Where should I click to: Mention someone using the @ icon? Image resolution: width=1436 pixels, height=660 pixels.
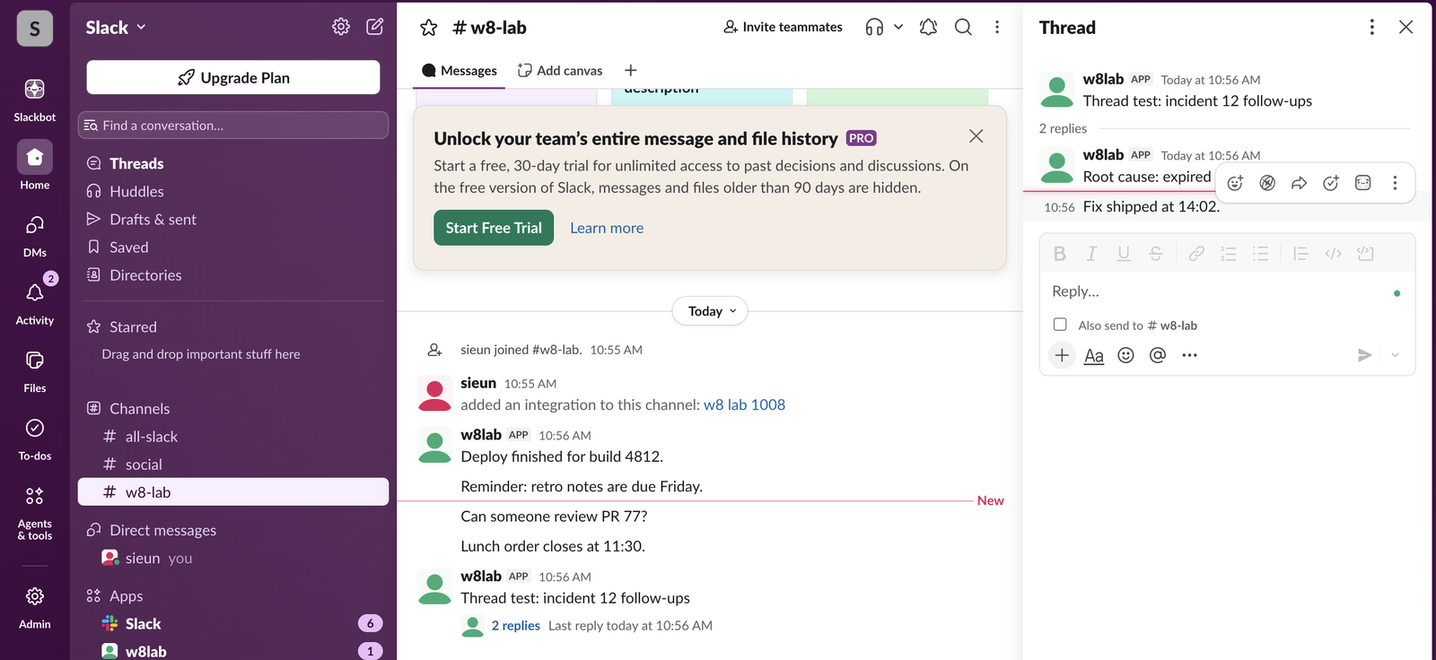pos(1158,355)
